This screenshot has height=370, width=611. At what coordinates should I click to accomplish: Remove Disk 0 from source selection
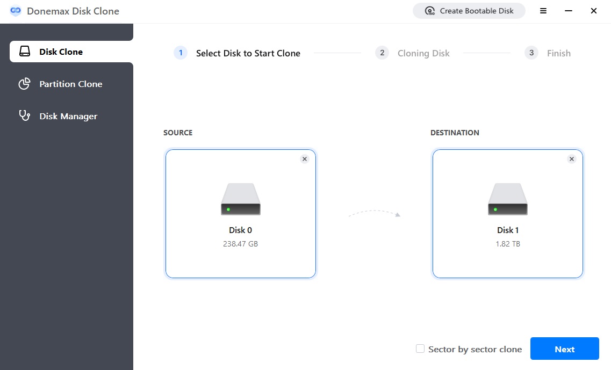[305, 159]
